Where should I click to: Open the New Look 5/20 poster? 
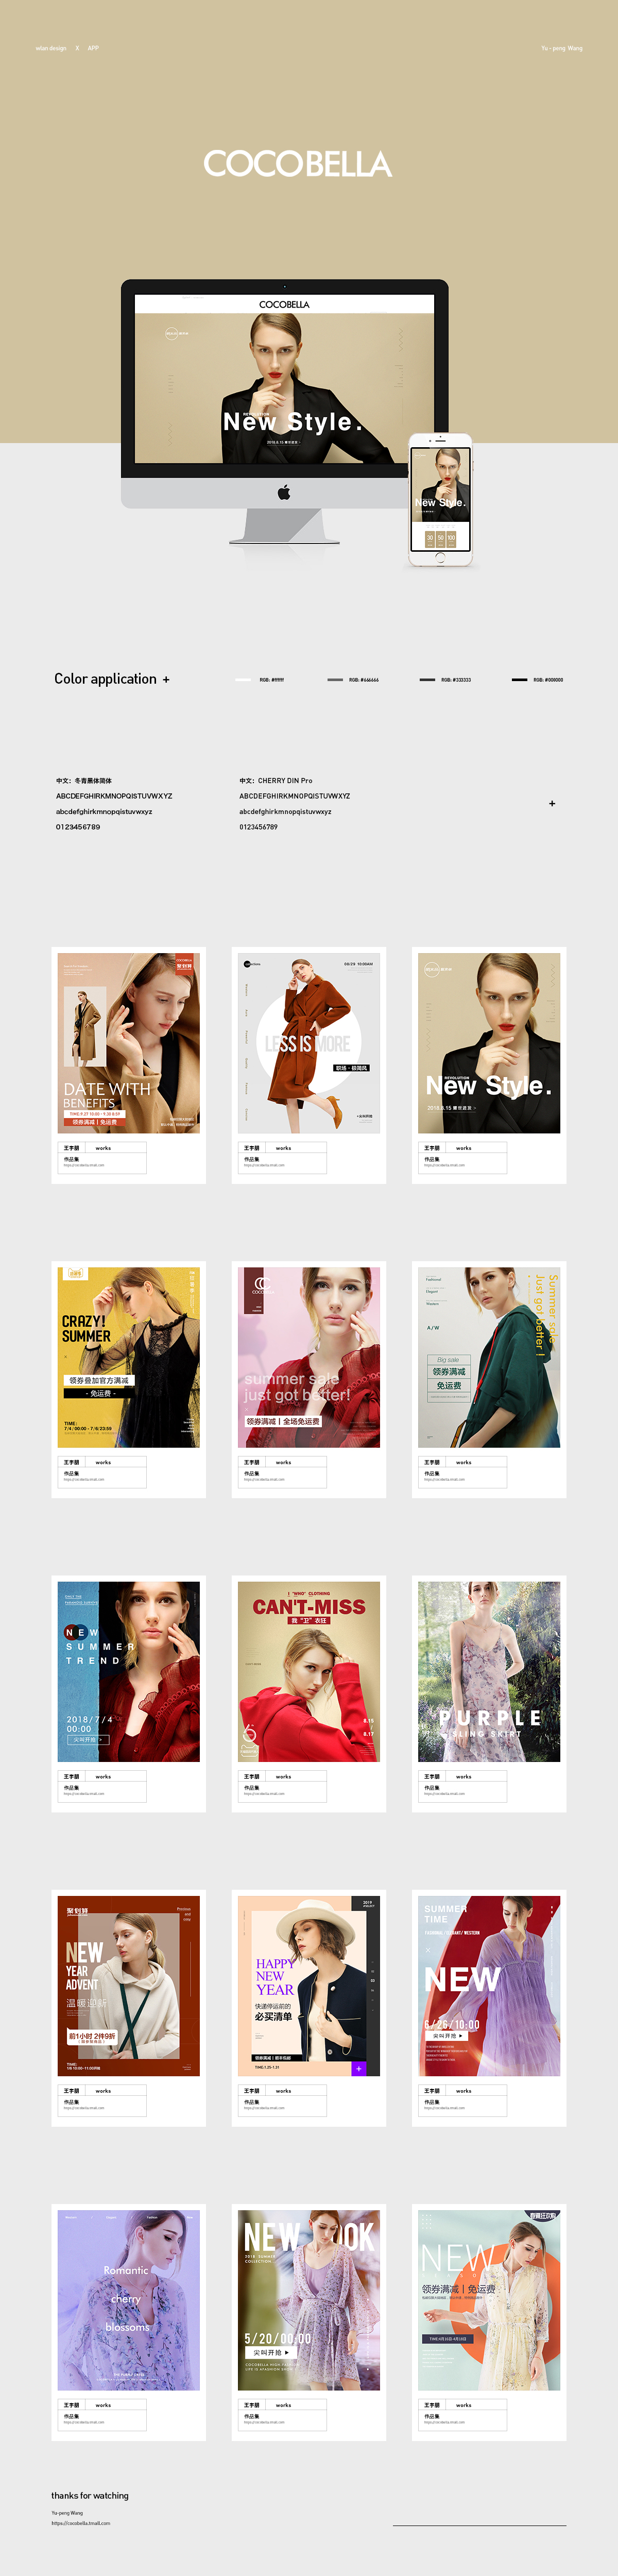(309, 2300)
